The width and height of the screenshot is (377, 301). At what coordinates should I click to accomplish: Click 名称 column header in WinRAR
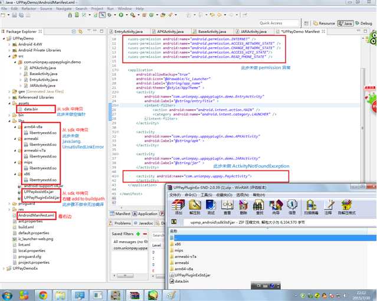pyautogui.click(x=173, y=231)
